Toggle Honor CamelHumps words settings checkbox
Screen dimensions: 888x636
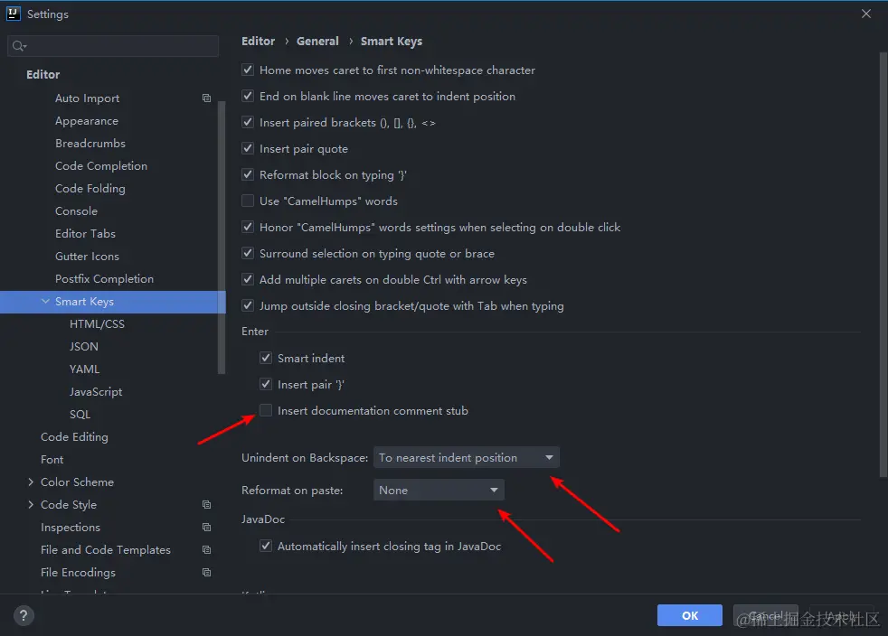248,227
